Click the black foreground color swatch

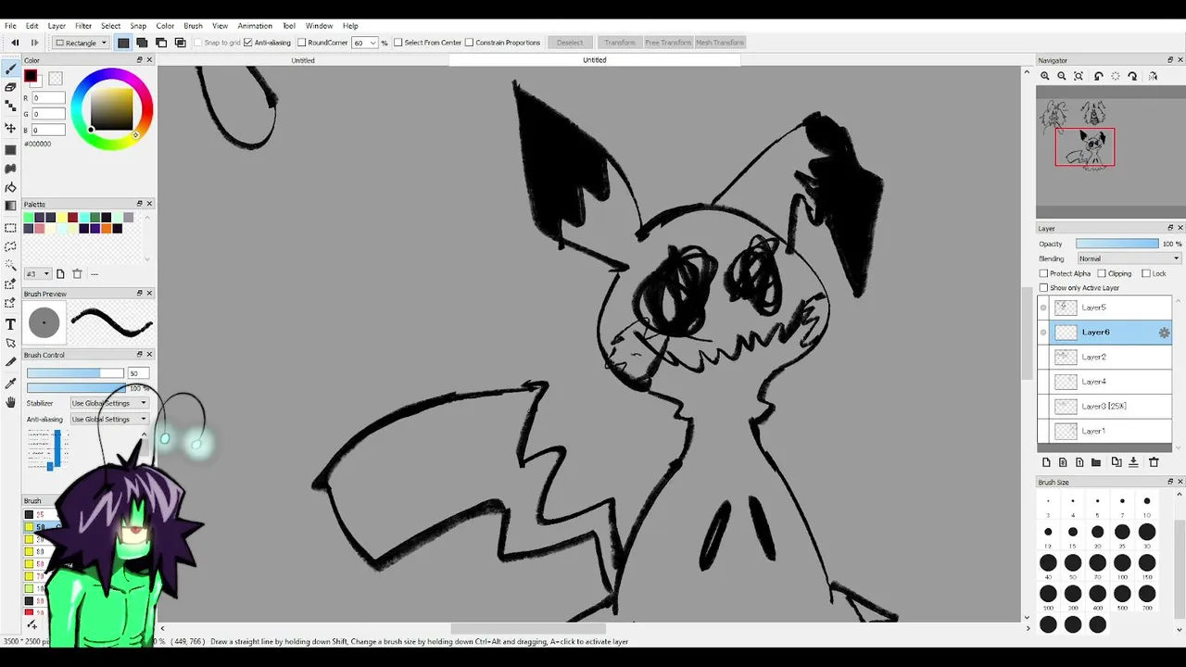pos(31,76)
